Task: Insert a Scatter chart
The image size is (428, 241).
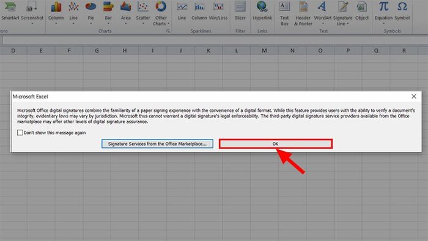Action: [143, 11]
